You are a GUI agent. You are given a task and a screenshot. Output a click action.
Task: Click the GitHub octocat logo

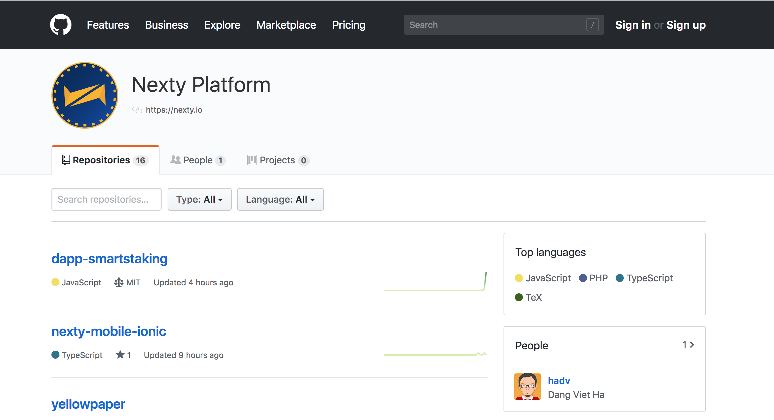click(61, 25)
